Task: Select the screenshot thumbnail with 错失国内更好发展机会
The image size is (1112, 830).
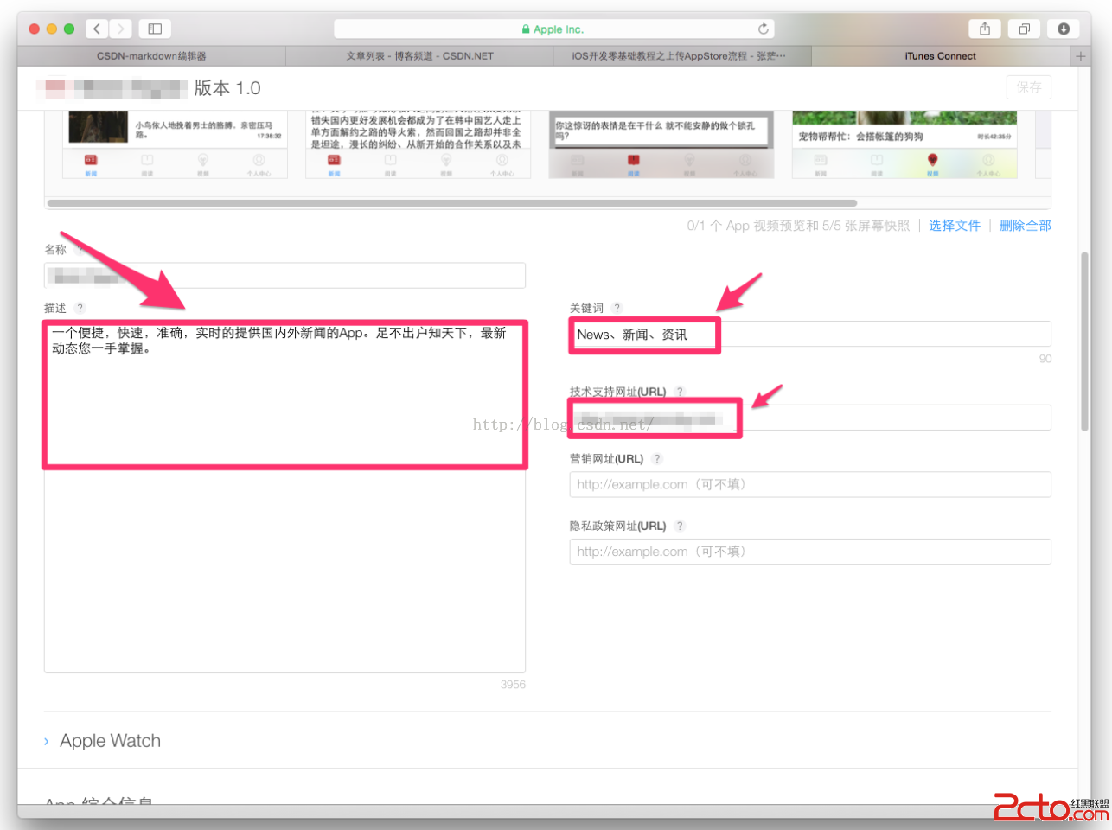Action: [418, 144]
